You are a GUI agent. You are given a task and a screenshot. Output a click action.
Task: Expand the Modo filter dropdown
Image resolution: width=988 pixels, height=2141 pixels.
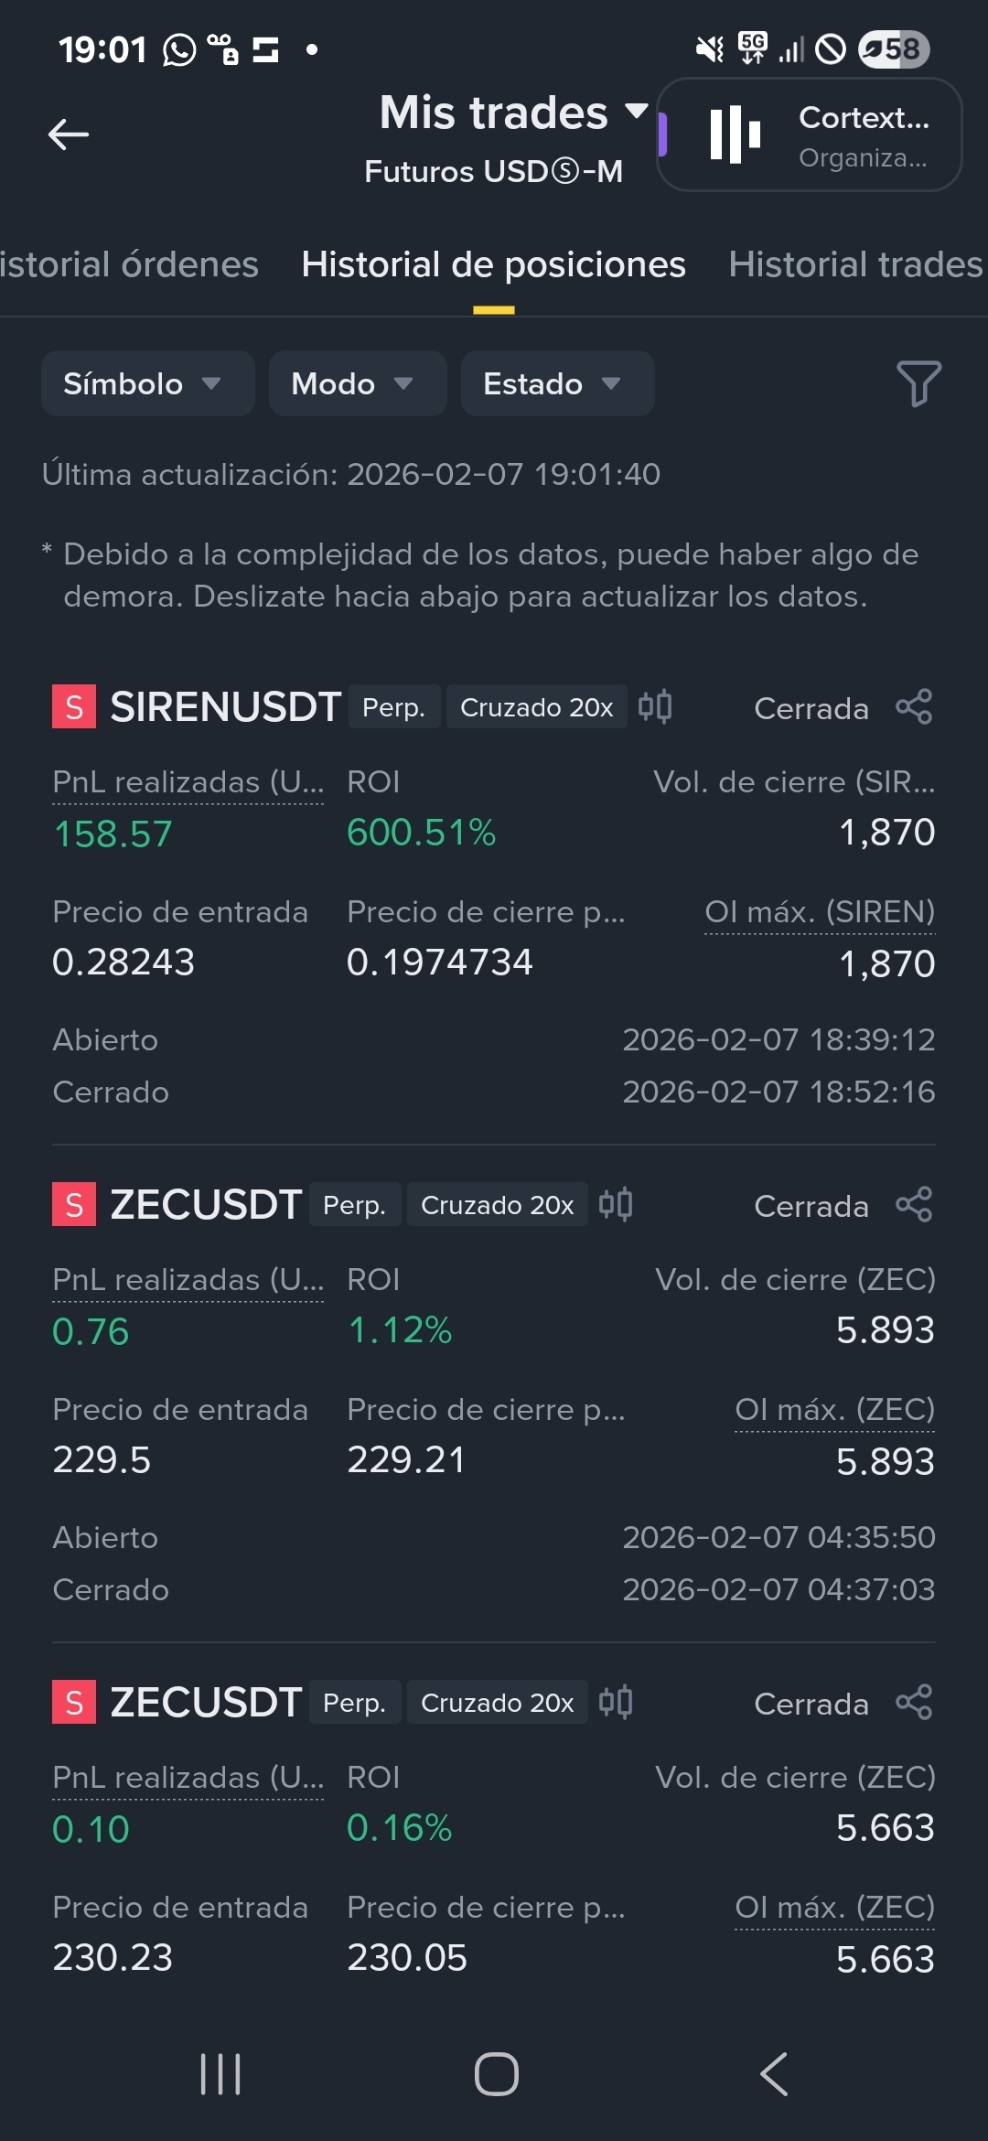point(358,383)
